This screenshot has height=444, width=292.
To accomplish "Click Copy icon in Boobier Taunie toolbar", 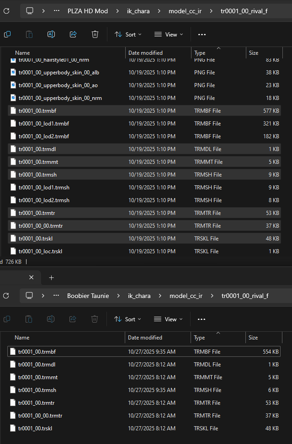I will [x=7, y=319].
